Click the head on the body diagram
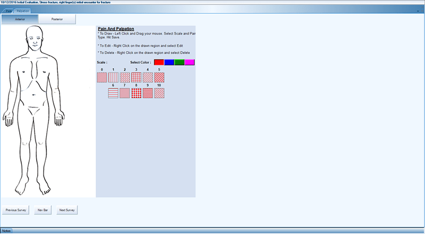This screenshot has height=234, width=425. click(35, 37)
